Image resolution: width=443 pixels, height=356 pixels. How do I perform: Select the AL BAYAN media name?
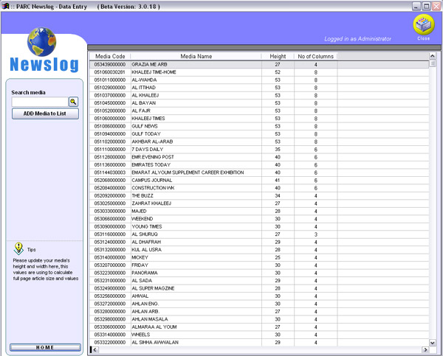[143, 103]
